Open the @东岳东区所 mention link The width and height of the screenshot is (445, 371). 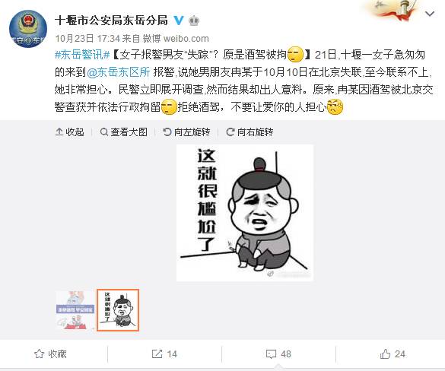118,72
